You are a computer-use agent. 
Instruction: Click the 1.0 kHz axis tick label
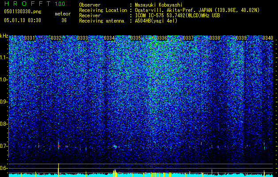pos(4,80)
